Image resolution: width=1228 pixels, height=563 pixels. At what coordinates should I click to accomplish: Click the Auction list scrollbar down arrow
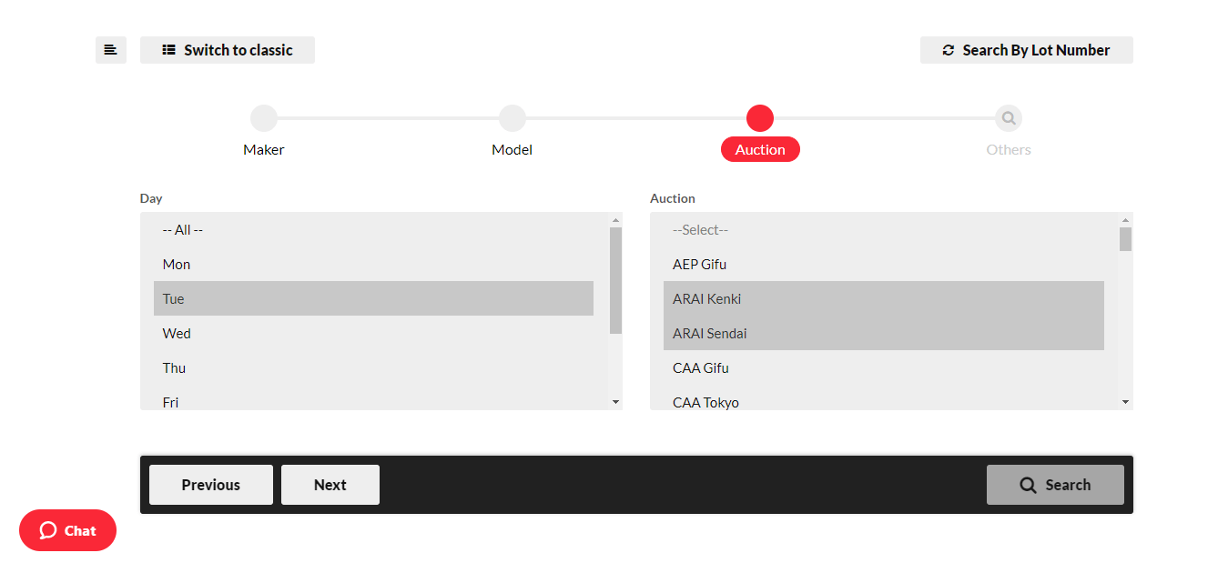point(1125,401)
